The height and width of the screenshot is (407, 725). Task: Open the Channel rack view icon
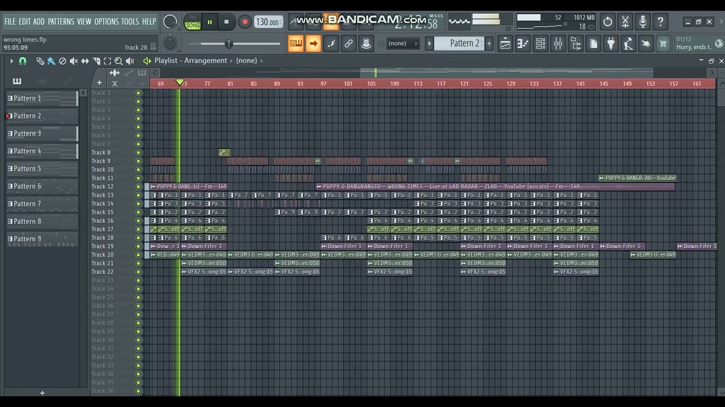pyautogui.click(x=540, y=44)
